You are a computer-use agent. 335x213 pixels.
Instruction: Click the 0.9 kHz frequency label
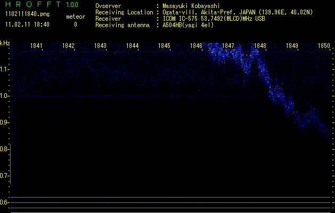click(4, 122)
